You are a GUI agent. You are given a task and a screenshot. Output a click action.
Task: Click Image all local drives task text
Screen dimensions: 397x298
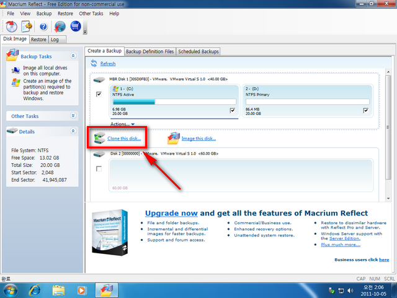click(45, 71)
